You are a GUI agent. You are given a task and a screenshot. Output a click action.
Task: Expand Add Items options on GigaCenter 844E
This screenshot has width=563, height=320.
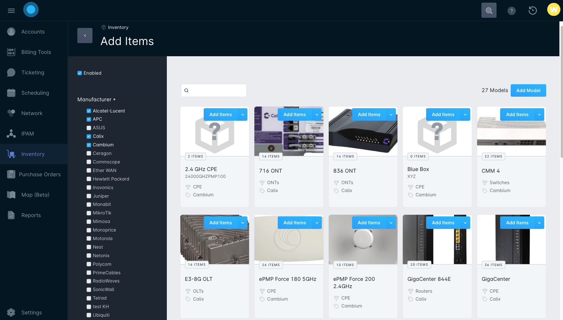tap(465, 223)
